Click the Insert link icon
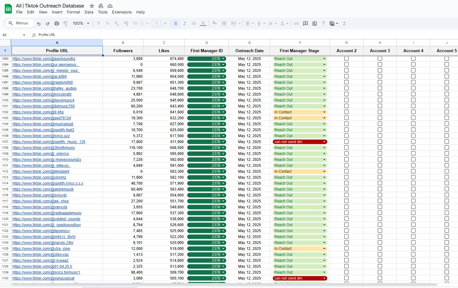The width and height of the screenshot is (458, 288). click(296, 23)
